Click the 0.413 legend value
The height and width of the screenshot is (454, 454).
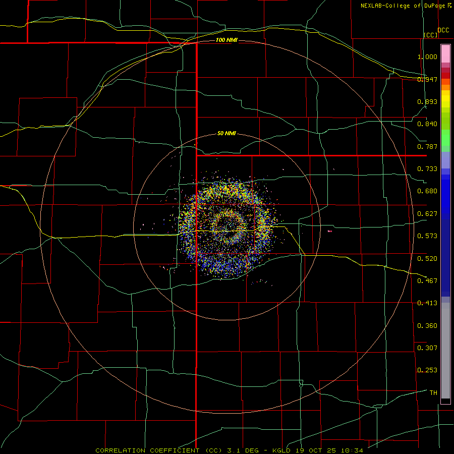coord(427,303)
